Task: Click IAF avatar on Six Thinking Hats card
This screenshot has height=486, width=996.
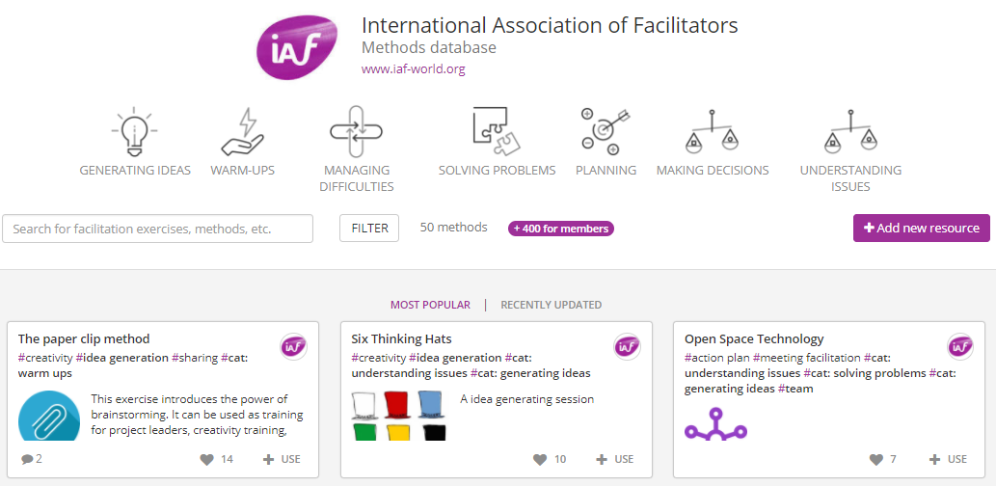Action: click(x=627, y=347)
